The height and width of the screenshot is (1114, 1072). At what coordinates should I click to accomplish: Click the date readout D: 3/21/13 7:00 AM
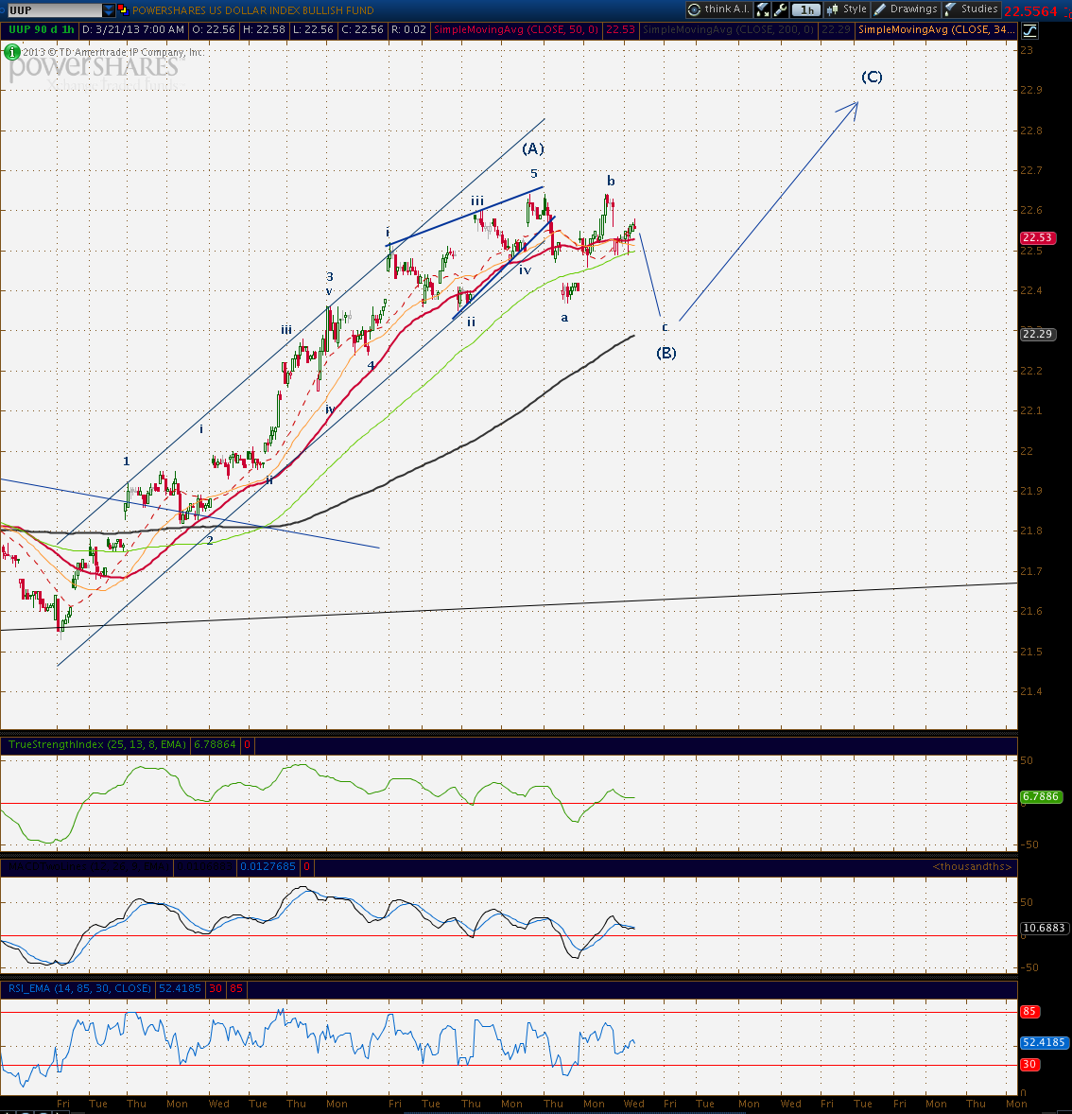(x=133, y=30)
